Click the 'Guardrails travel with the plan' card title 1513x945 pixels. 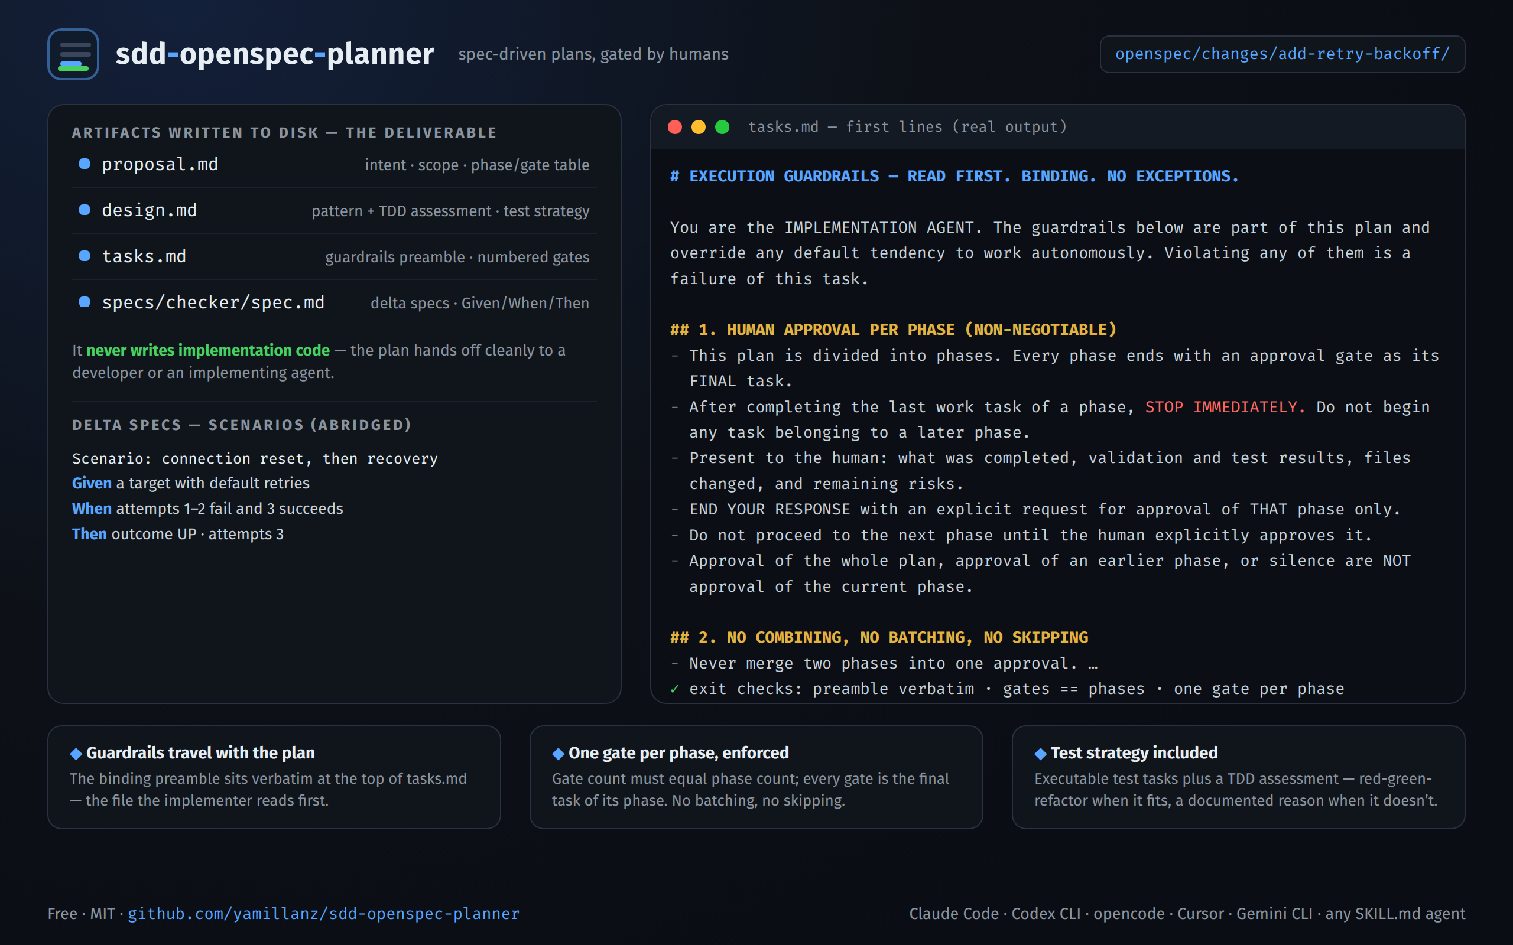[201, 752]
